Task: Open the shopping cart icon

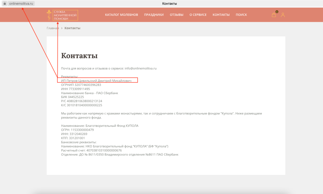Action: (x=274, y=15)
